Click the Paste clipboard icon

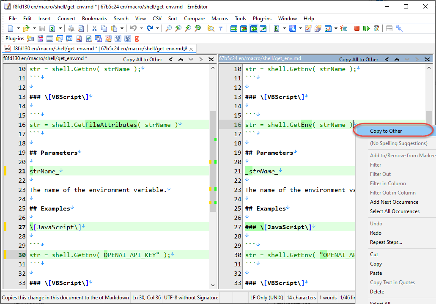(114, 28)
